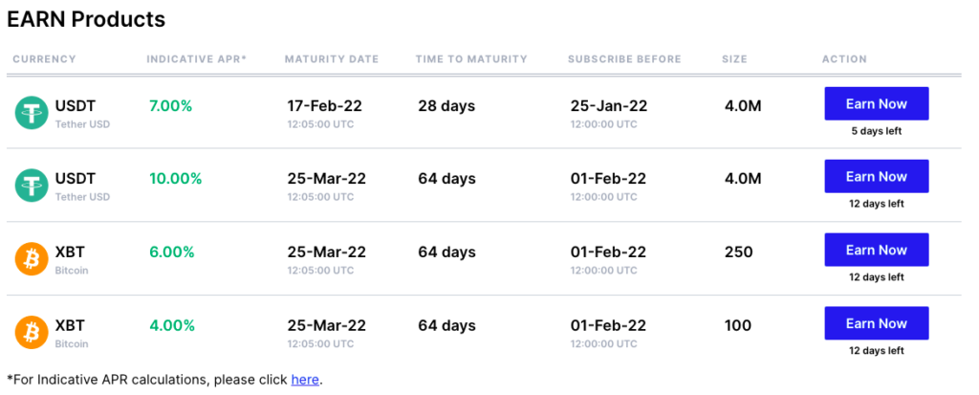Viewport: 979px width, 395px height.
Task: Click Earn Now for 10.00% USDT product
Action: point(877,176)
